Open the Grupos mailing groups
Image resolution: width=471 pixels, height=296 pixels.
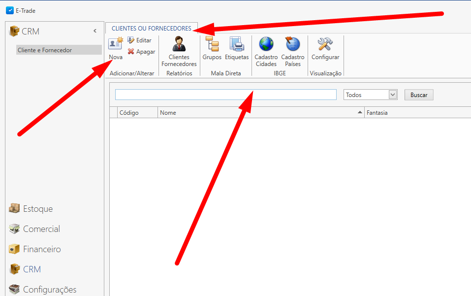point(212,45)
